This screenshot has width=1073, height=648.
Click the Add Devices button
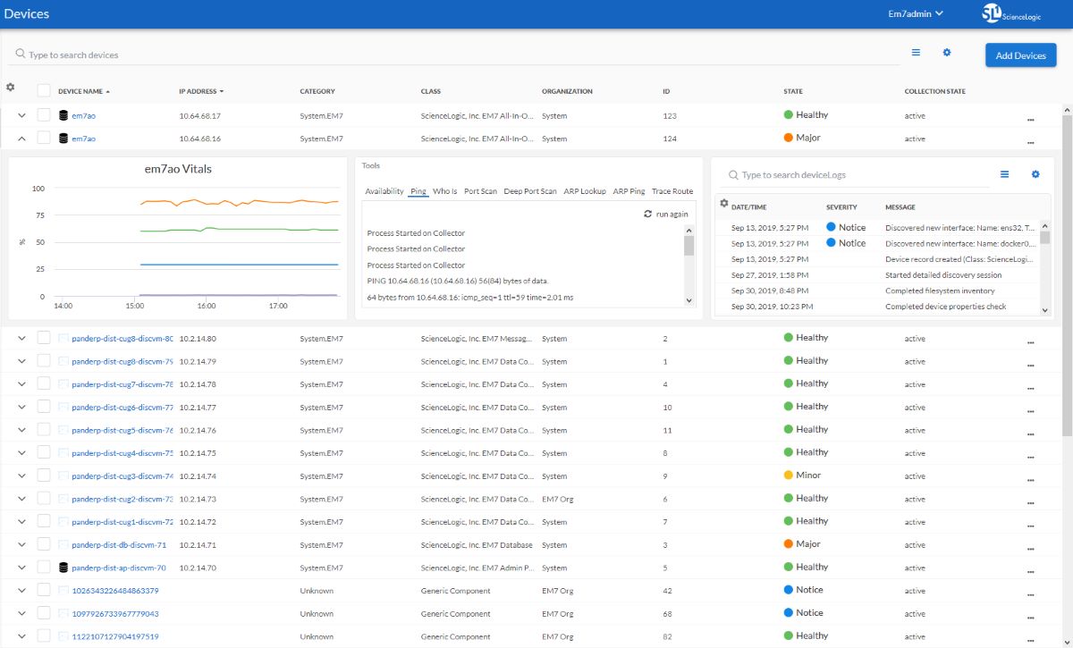[1020, 55]
